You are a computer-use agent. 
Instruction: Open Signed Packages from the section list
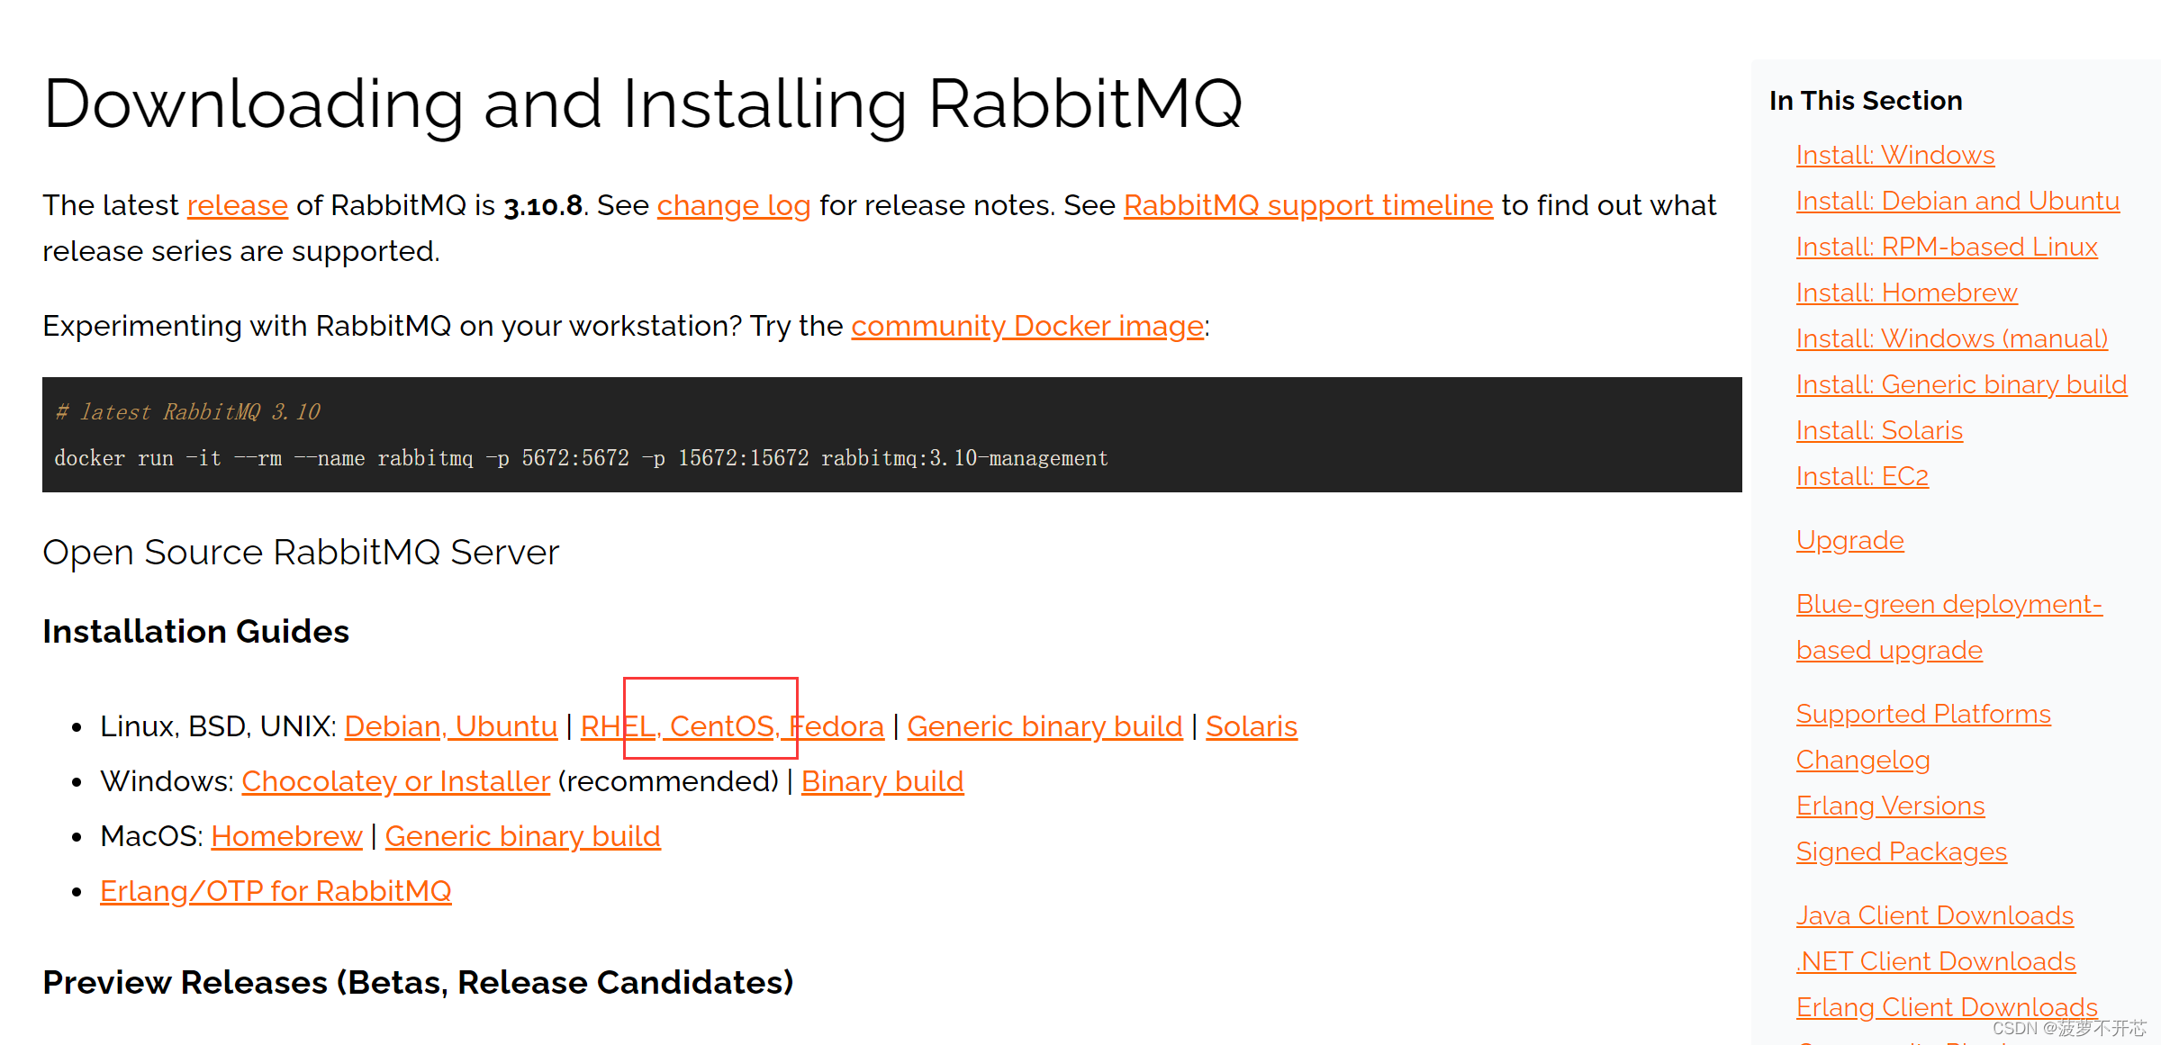[1901, 851]
